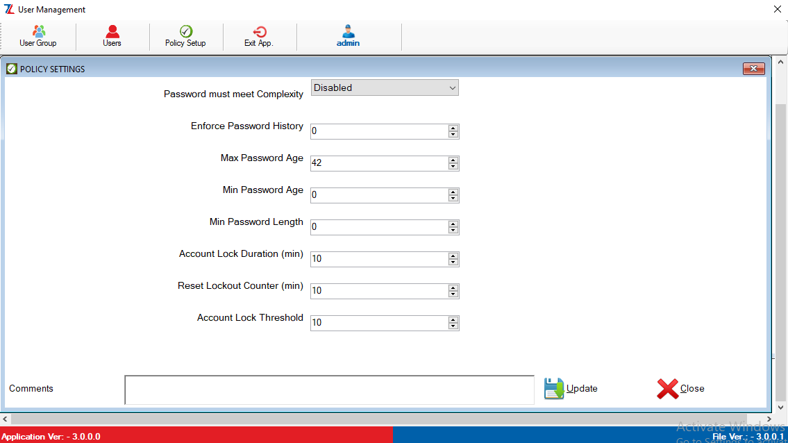Click the admin user profile icon
Viewport: 788px width, 443px height.
click(348, 32)
